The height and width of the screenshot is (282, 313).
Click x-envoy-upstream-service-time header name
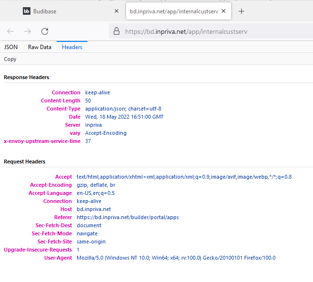tap(42, 141)
